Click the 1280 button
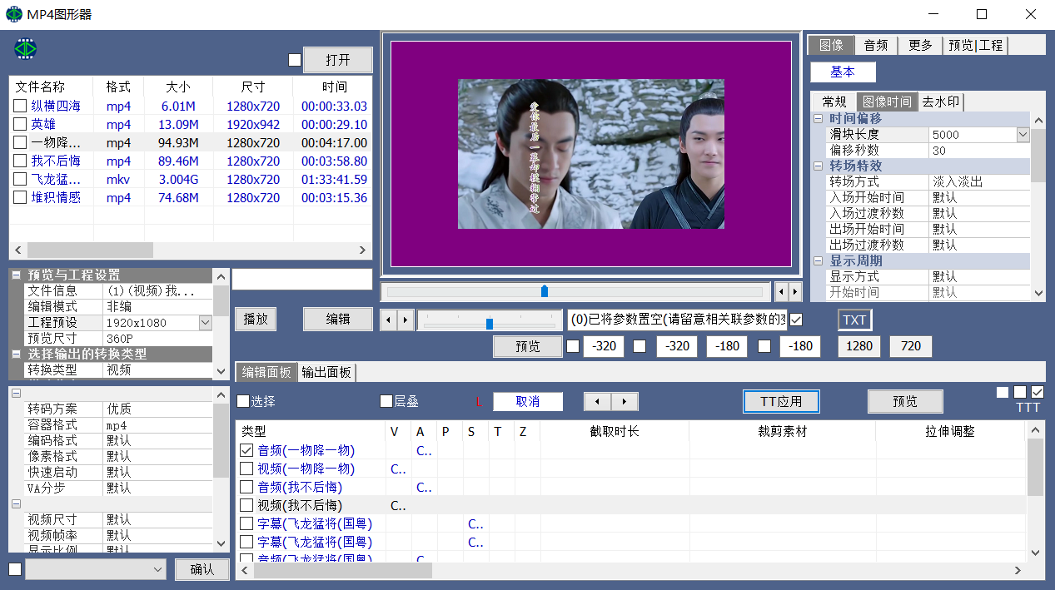1055x590 pixels. pyautogui.click(x=859, y=346)
